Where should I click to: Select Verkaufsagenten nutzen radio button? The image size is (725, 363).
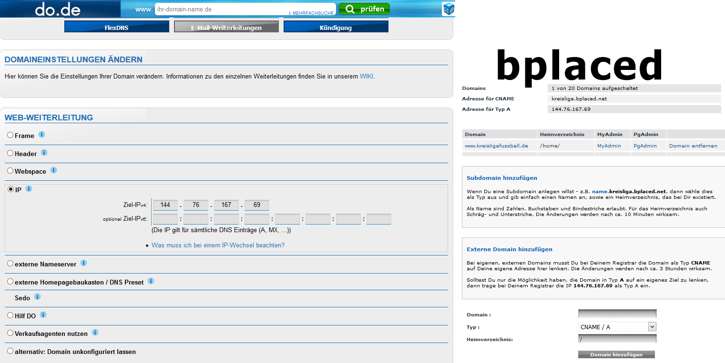pos(10,333)
